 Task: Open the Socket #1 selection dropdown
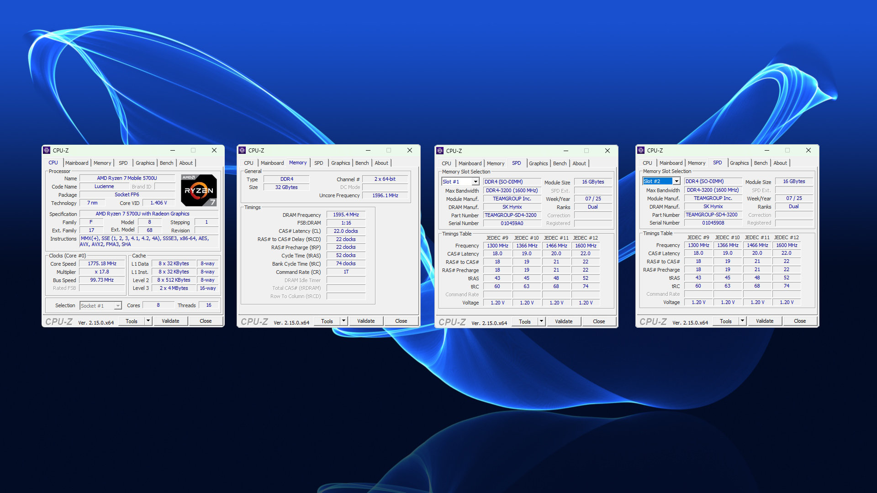click(x=117, y=305)
